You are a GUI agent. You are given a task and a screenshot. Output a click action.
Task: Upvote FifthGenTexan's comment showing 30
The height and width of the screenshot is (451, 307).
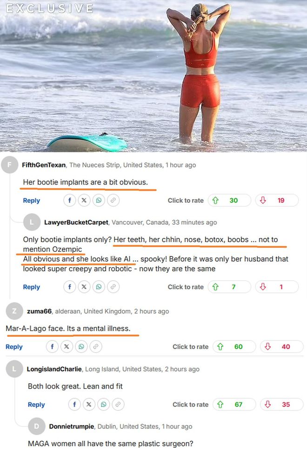pos(229,200)
